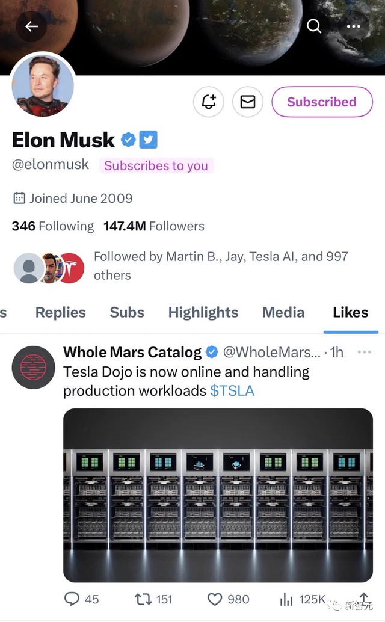385x622 pixels.
Task: Switch to the Media tab
Action: (x=283, y=312)
